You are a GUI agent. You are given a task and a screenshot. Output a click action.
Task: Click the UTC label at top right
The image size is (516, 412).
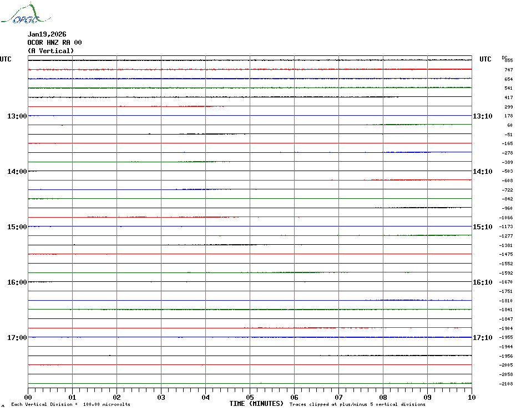coord(485,59)
